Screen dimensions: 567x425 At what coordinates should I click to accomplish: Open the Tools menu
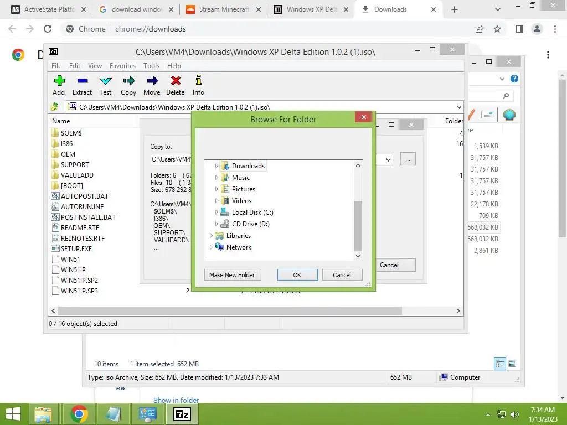tap(151, 66)
